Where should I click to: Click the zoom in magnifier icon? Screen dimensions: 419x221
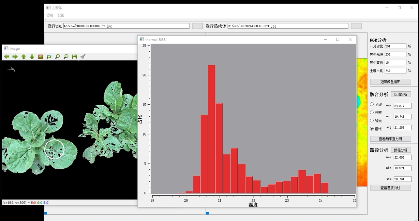tap(57, 57)
